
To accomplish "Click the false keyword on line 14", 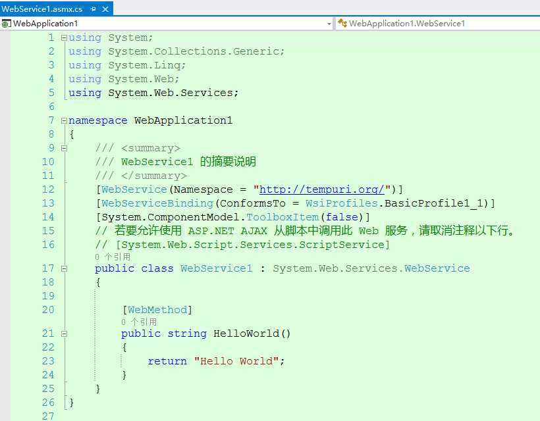I will 342,217.
